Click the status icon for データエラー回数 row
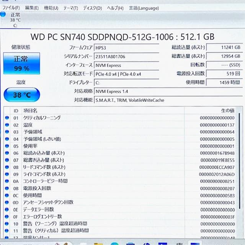This screenshot has width=245, height=245. coord(7,209)
